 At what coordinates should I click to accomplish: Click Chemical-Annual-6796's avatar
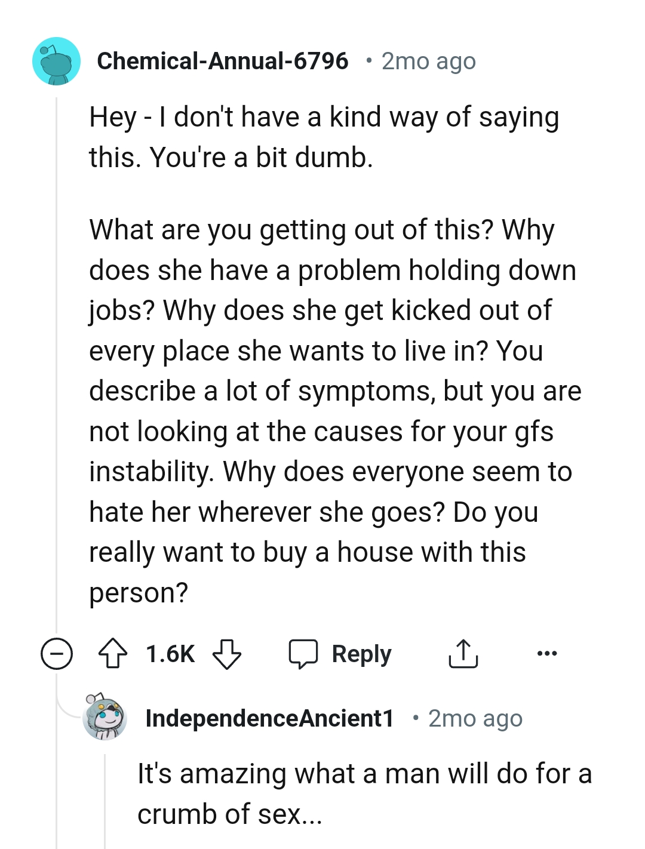(57, 62)
